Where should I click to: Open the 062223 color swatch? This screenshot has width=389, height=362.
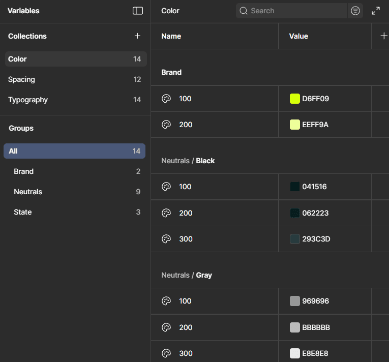tap(295, 213)
